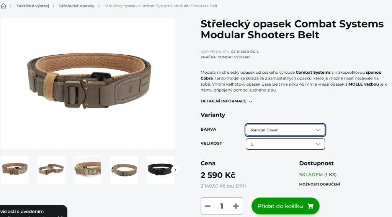Select the fourth camo belt thumbnail
Screen dimensions: 392x217
(x=124, y=170)
